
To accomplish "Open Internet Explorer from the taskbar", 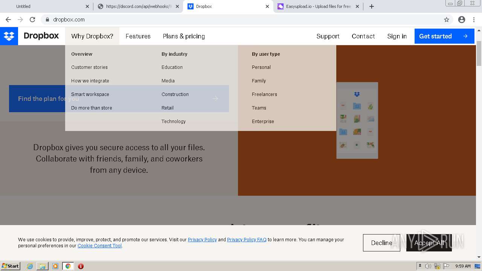I will pyautogui.click(x=30, y=266).
